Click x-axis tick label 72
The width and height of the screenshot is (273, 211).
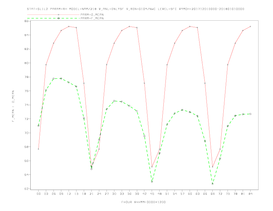click(x=220, y=194)
